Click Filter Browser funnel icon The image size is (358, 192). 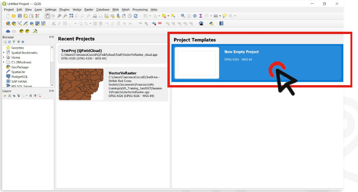14,42
